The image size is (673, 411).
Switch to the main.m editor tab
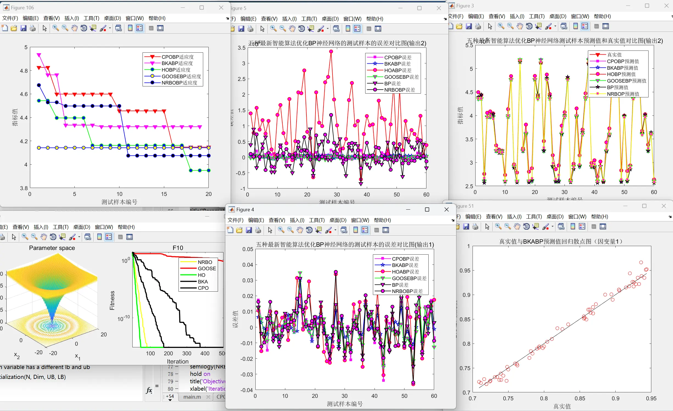pos(192,397)
